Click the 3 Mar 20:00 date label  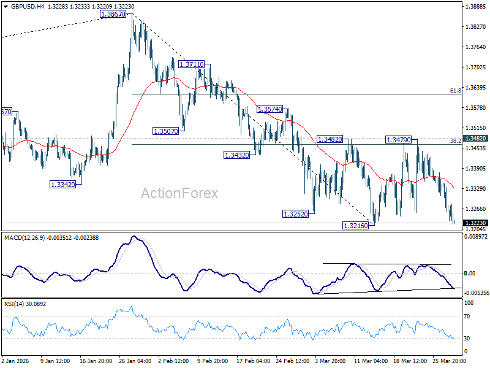coord(330,361)
